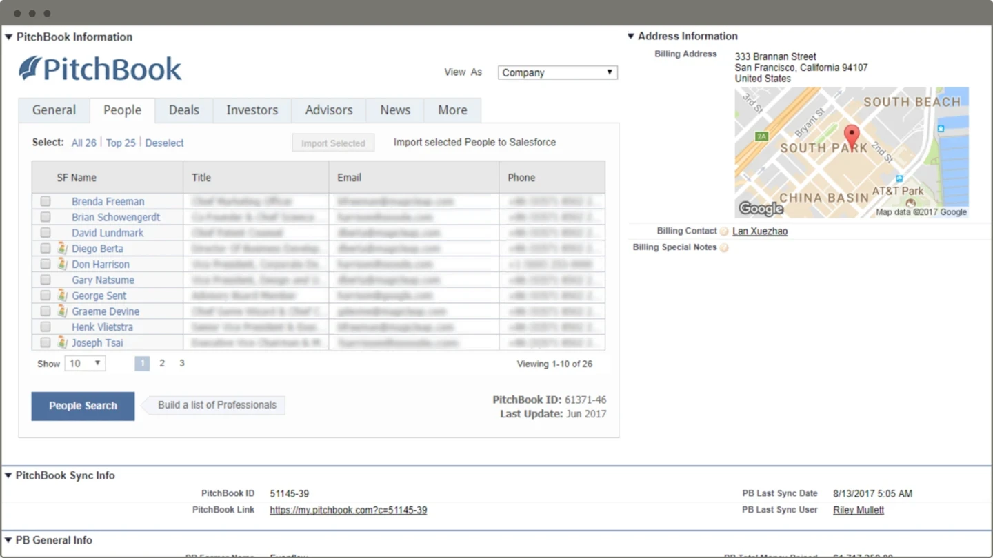This screenshot has height=558, width=993.
Task: Click the "333 Brannan Street" address line
Action: [776, 56]
